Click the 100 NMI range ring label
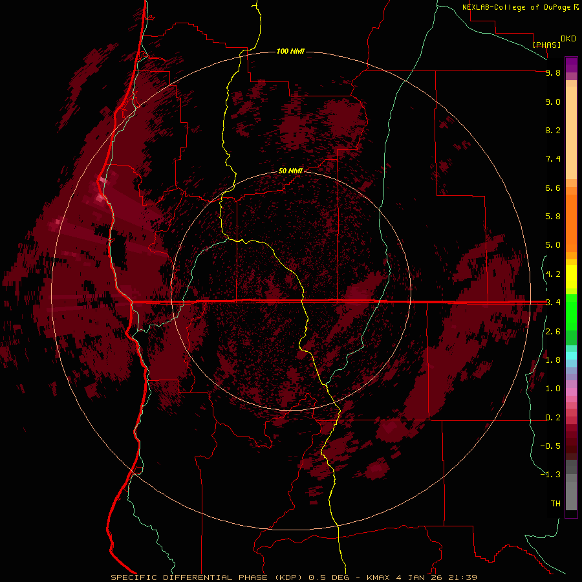Viewport: 582px width, 582px height. (290, 51)
